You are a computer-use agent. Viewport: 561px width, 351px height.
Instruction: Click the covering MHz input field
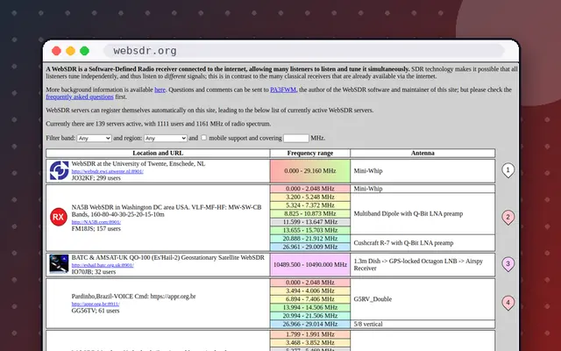296,139
